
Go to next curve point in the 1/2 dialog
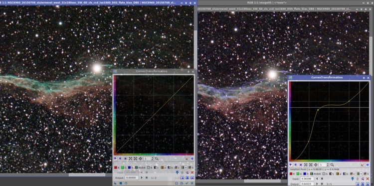click(x=142, y=178)
